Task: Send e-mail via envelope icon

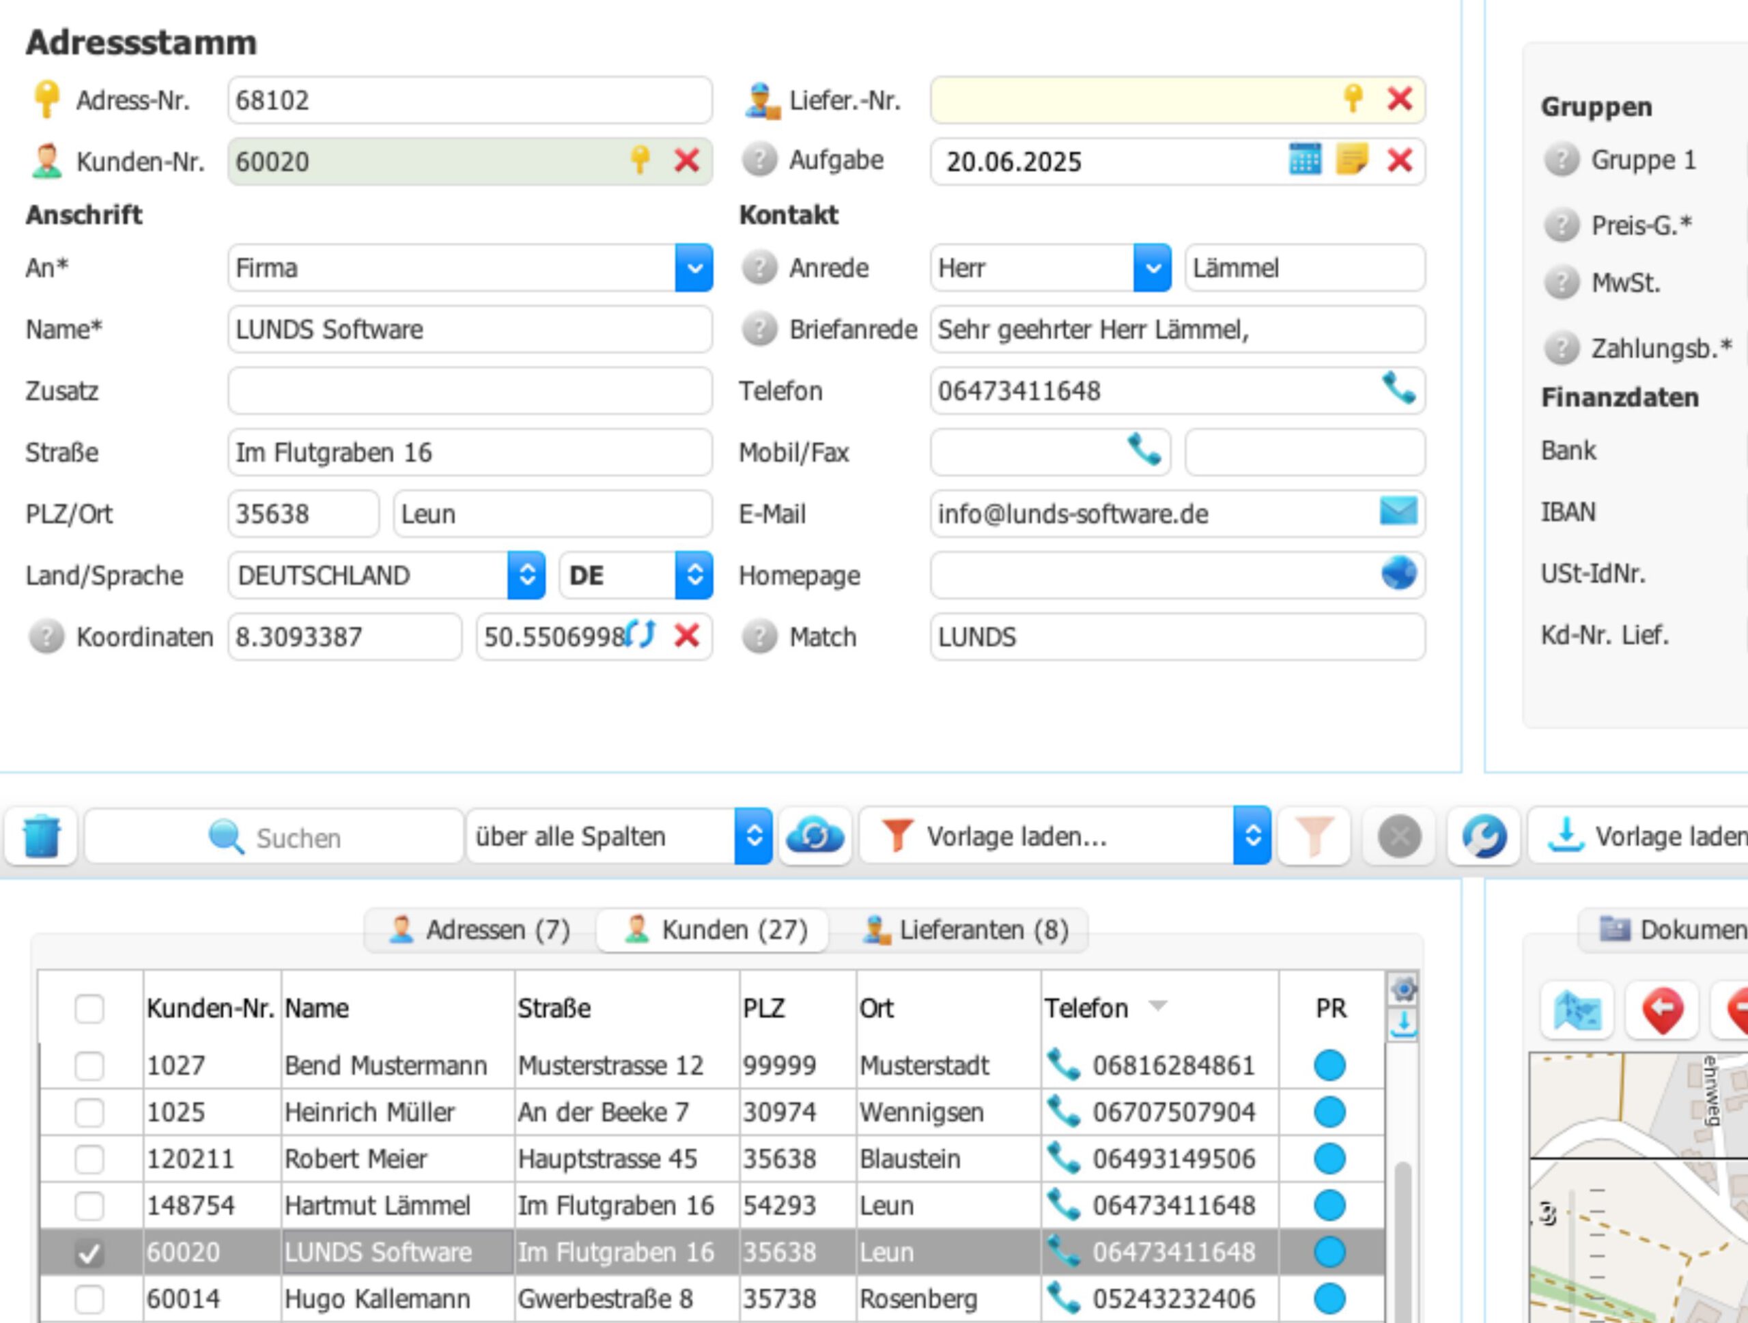Action: pyautogui.click(x=1398, y=511)
